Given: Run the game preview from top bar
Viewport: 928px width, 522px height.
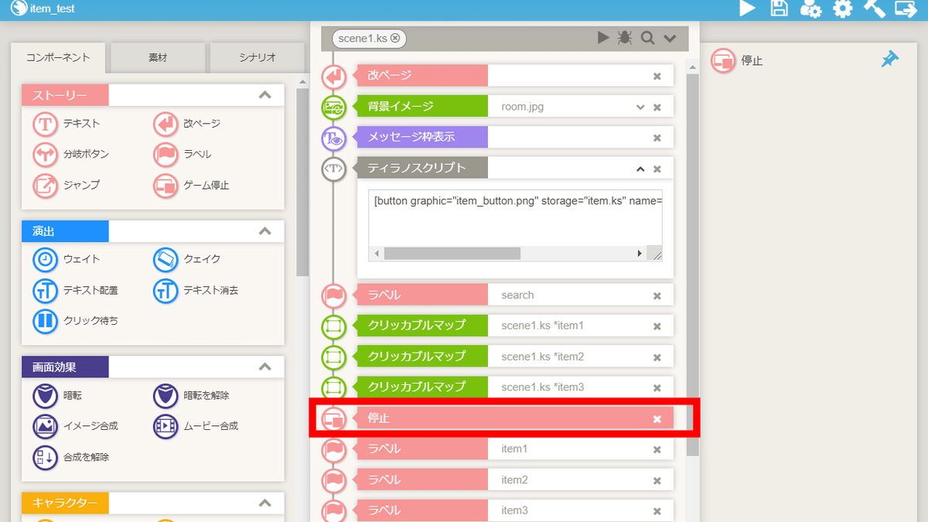Looking at the screenshot, I should [747, 9].
